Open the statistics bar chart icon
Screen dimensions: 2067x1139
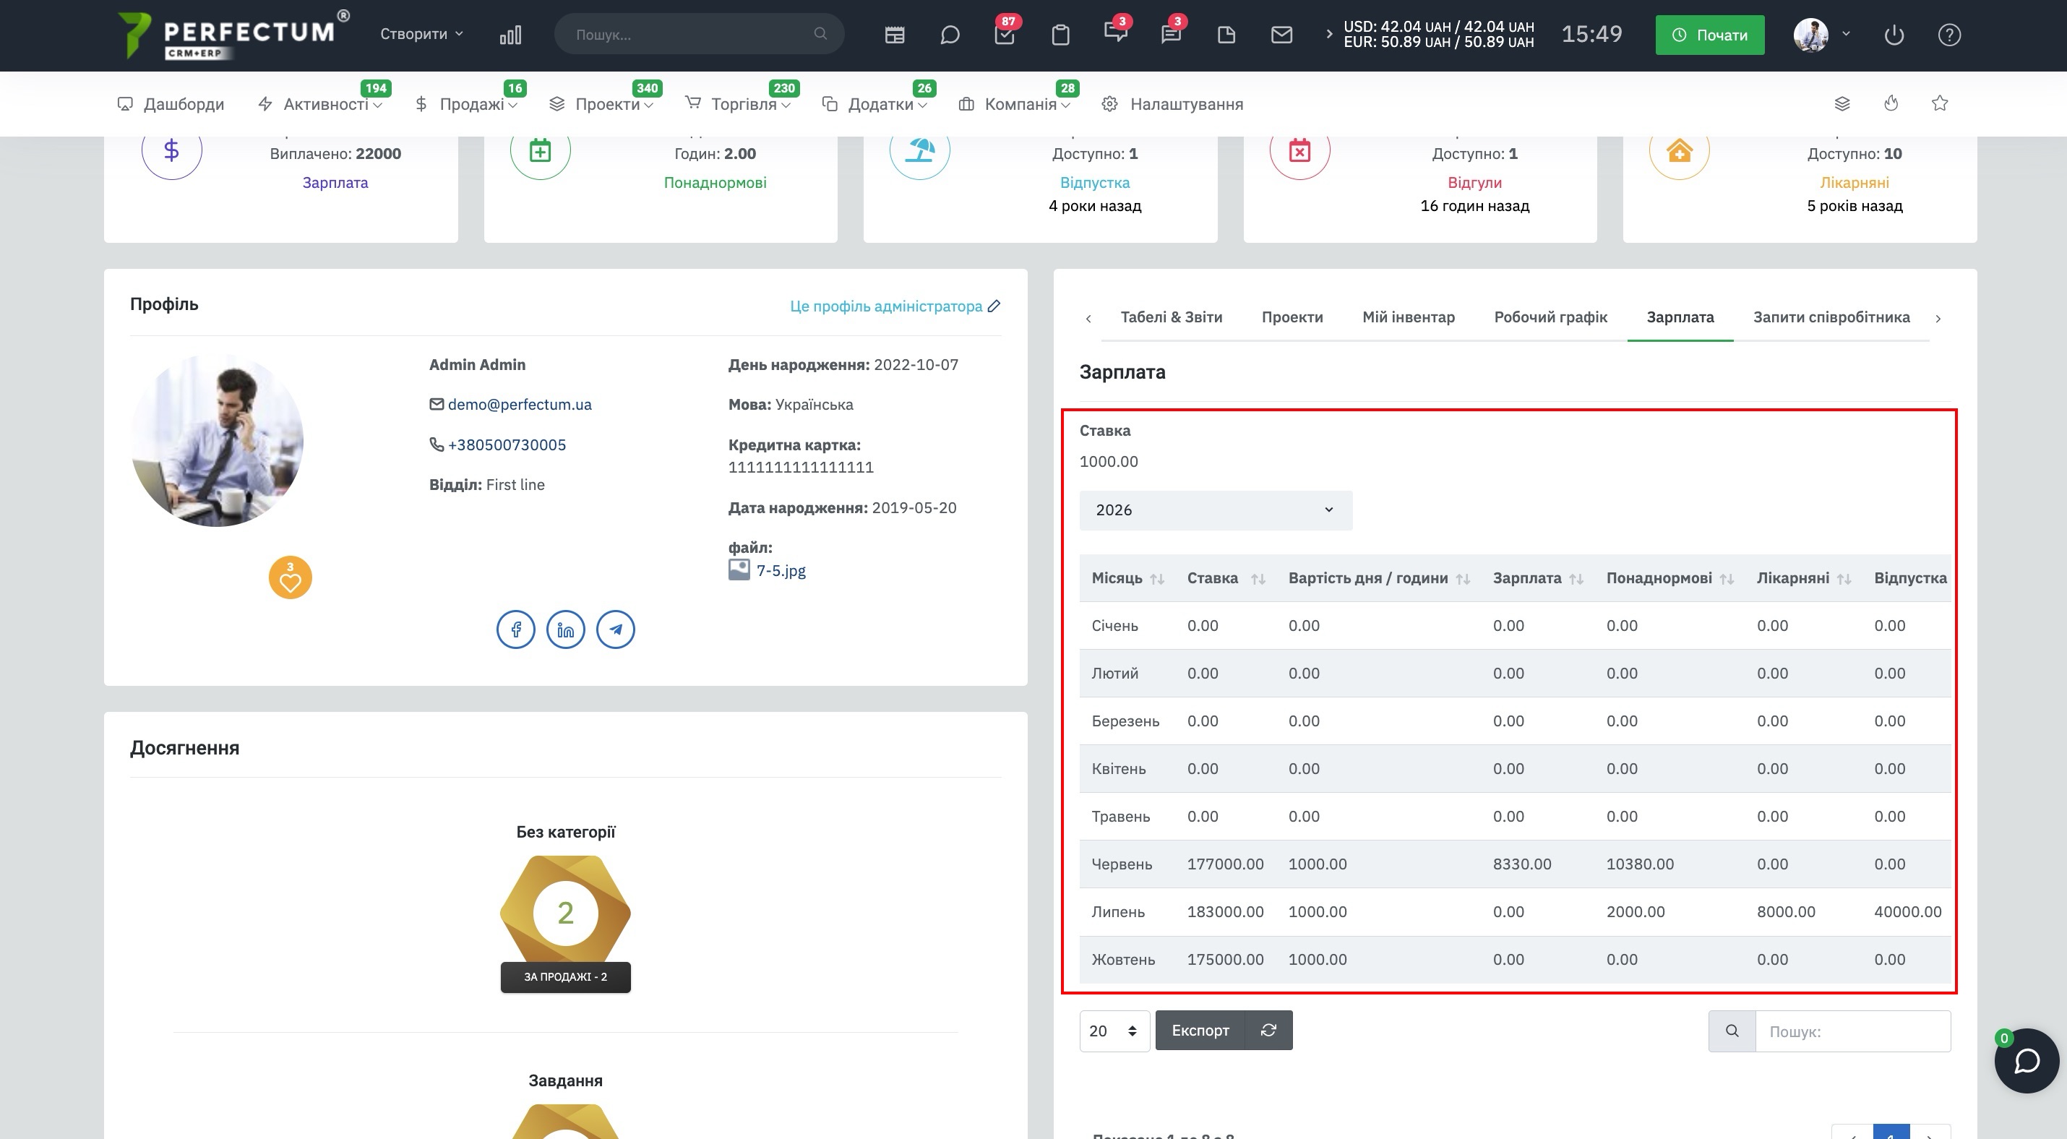pos(510,35)
